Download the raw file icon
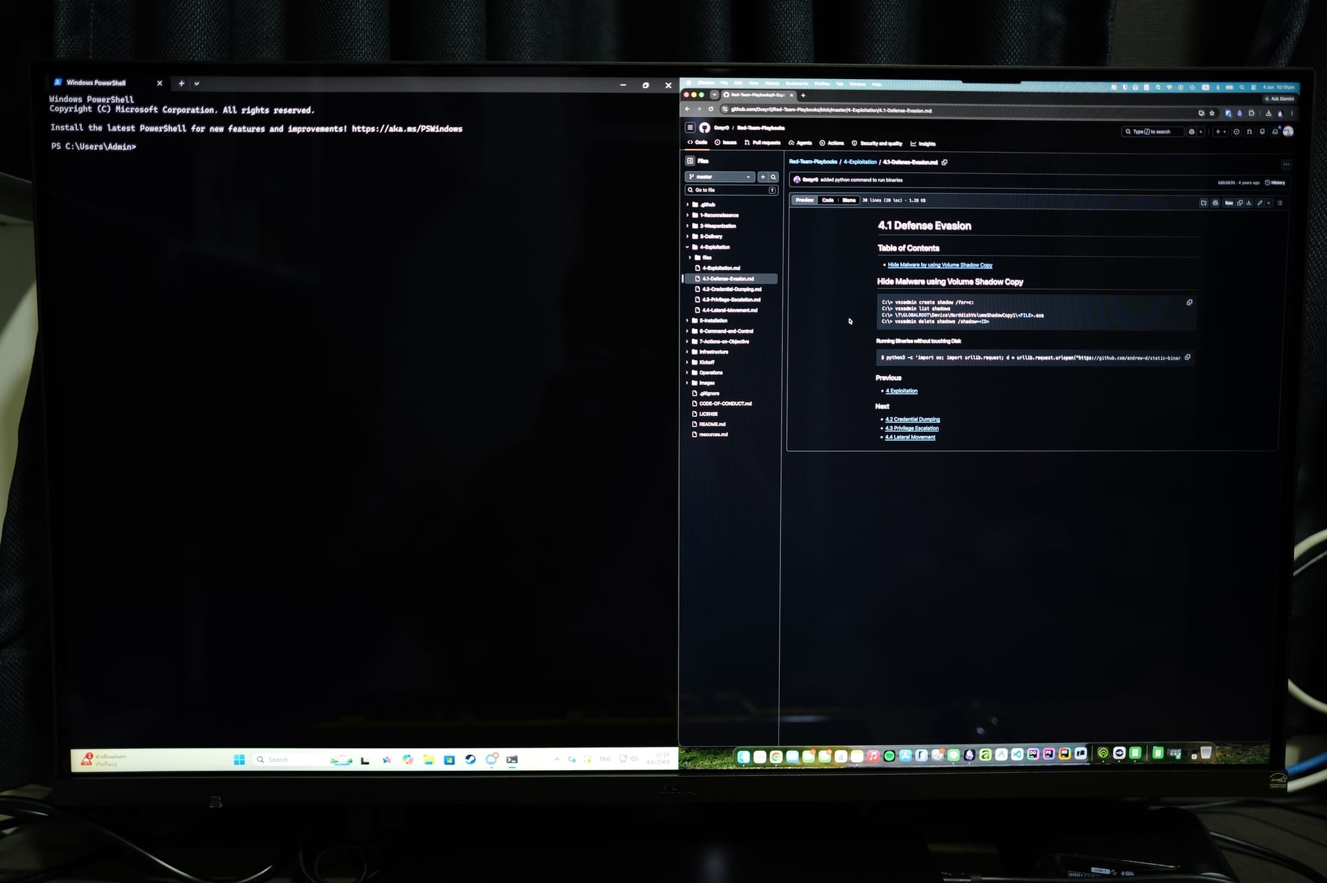 [x=1249, y=203]
